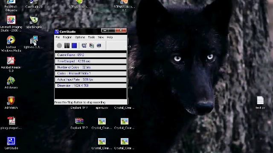Click the greyed-out Record button
This screenshot has height=153, width=273.
(59, 45)
